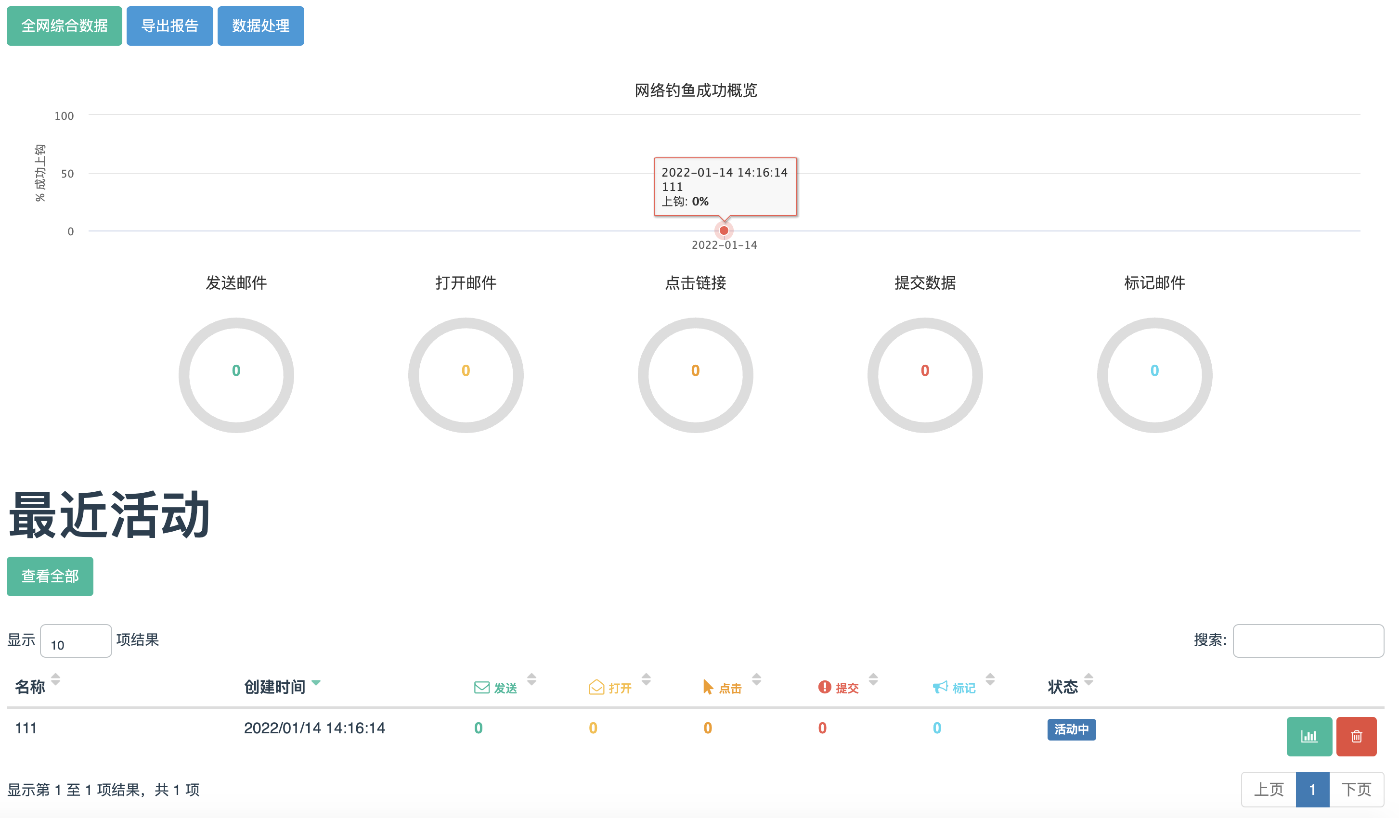Click the 标记 megaphone icon in header
Image resolution: width=1399 pixels, height=818 pixels.
pos(940,687)
